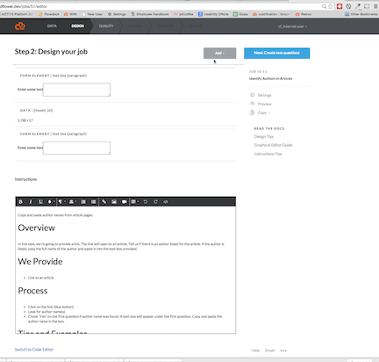
Task: Open the Graphical Editor Guide link
Action: (x=273, y=145)
